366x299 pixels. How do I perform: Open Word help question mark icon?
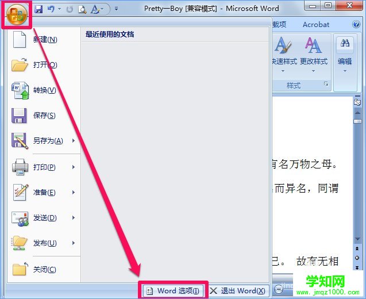point(356,24)
